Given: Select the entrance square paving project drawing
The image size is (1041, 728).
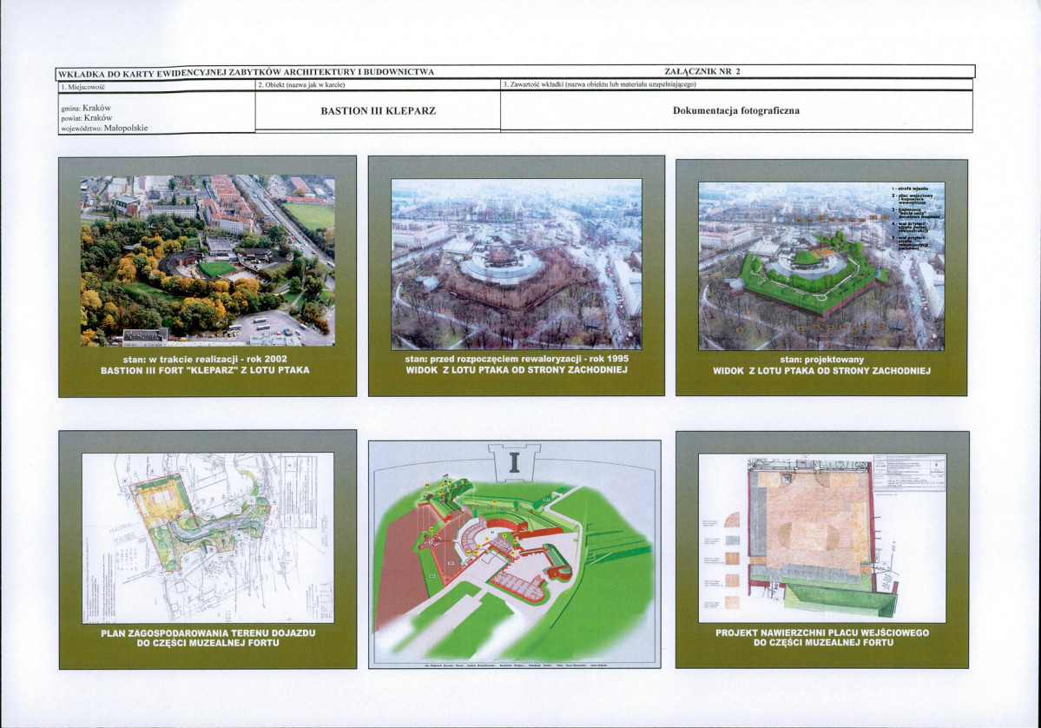Looking at the screenshot, I should click(x=821, y=537).
